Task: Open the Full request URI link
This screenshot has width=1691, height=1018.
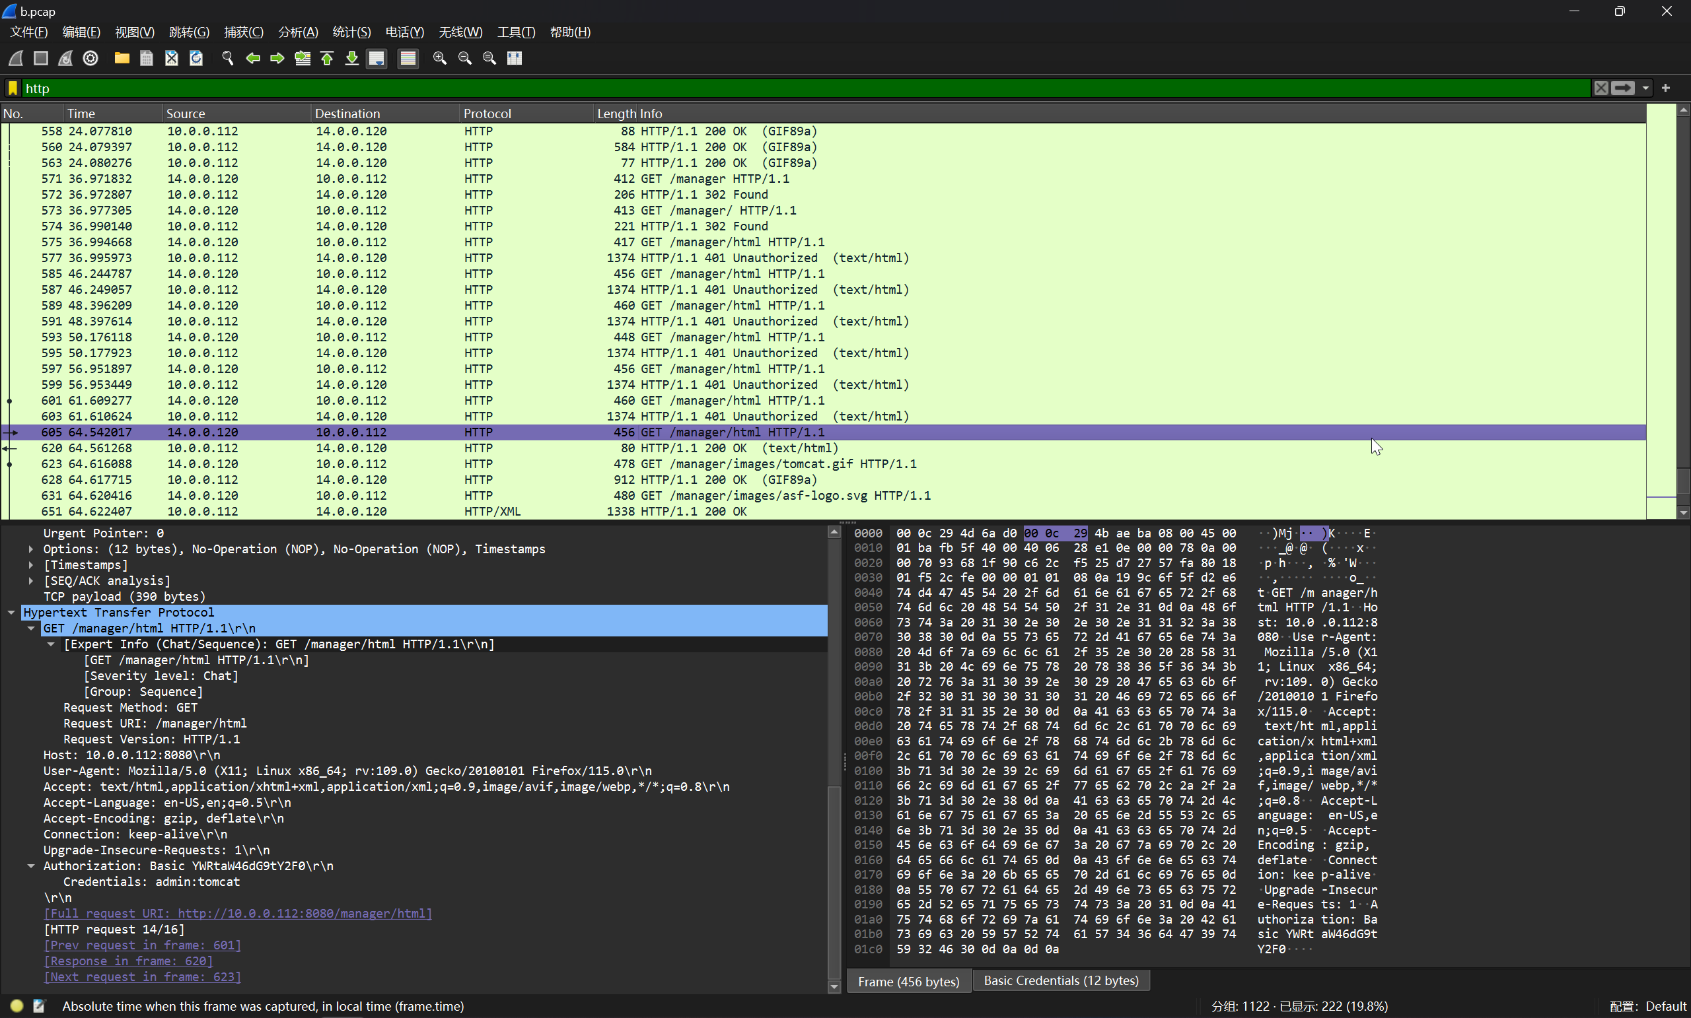Action: (237, 913)
